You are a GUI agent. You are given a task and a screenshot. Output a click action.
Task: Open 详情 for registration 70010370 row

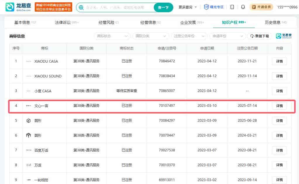(x=279, y=165)
